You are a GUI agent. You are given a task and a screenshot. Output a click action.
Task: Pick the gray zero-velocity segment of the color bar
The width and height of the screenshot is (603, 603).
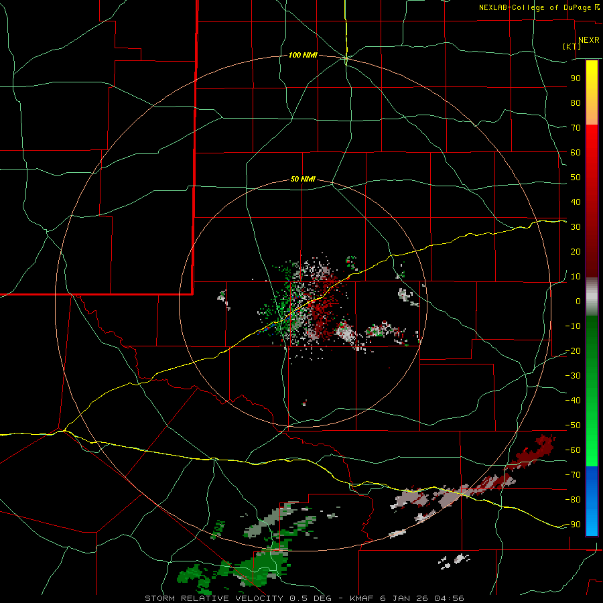pyautogui.click(x=592, y=297)
